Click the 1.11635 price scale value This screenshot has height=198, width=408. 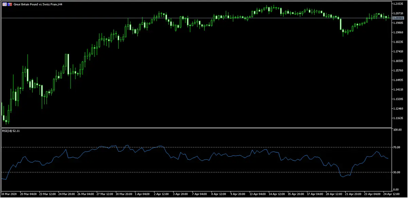tap(398, 118)
